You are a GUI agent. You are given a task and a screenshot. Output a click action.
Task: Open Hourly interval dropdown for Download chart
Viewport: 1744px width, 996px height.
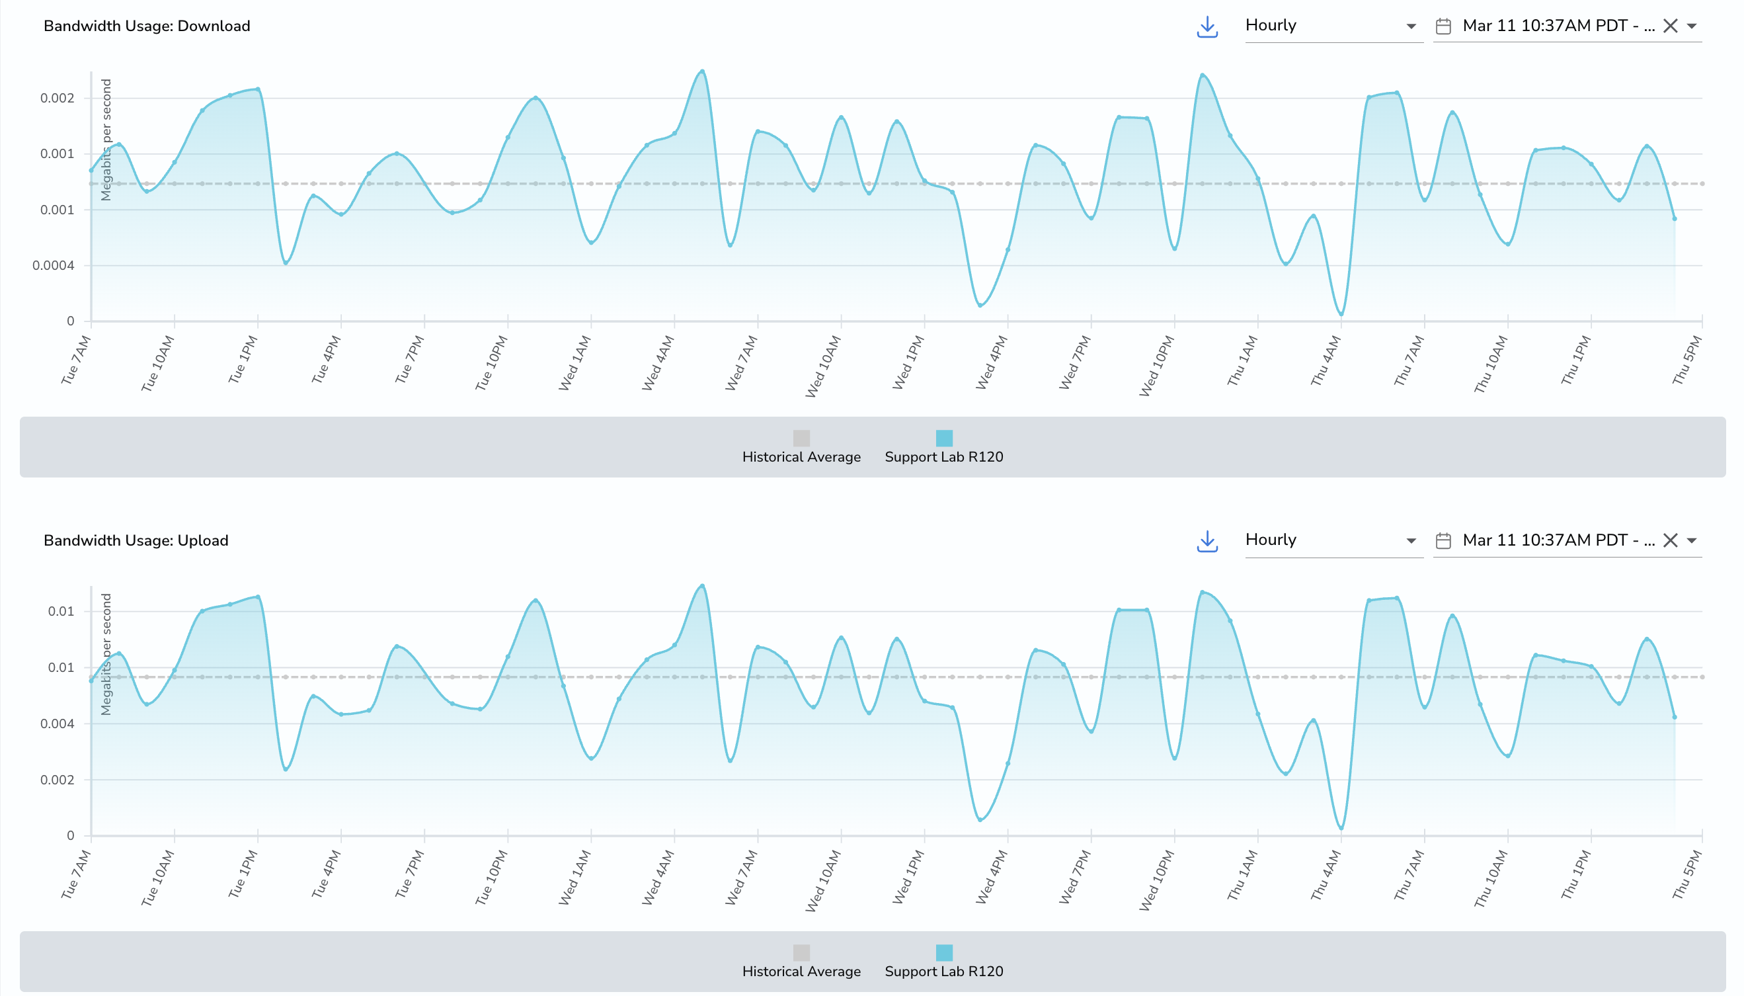pyautogui.click(x=1333, y=26)
